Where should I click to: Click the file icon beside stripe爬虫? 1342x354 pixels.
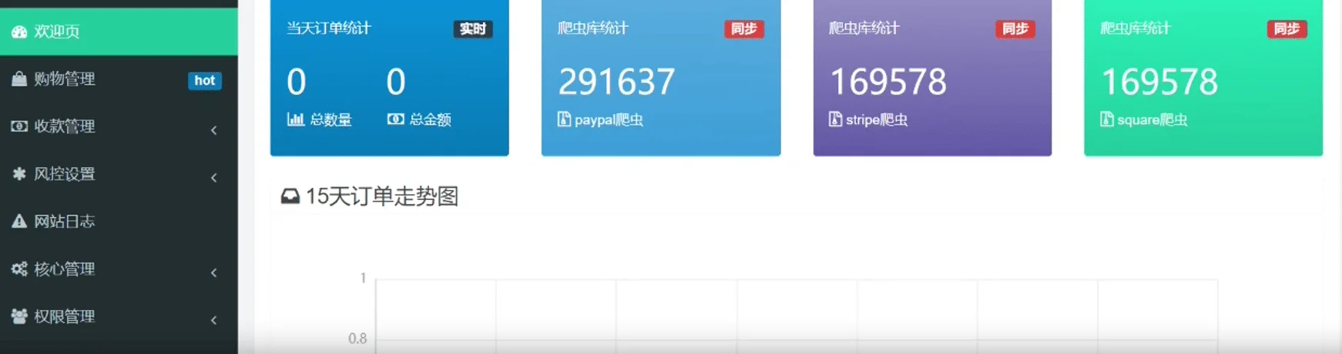click(x=835, y=119)
